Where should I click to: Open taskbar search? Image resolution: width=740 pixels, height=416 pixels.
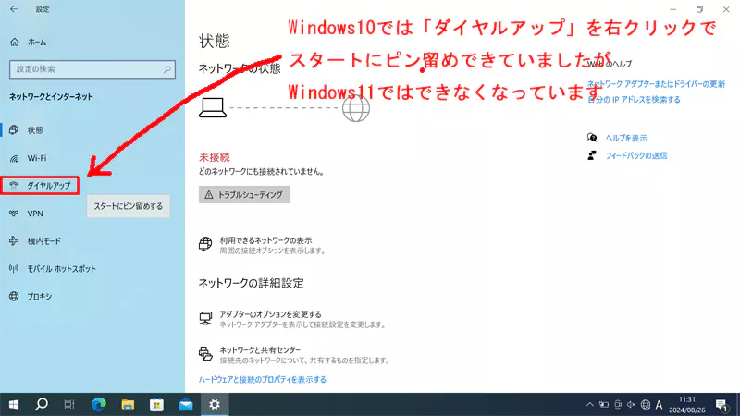click(x=42, y=405)
